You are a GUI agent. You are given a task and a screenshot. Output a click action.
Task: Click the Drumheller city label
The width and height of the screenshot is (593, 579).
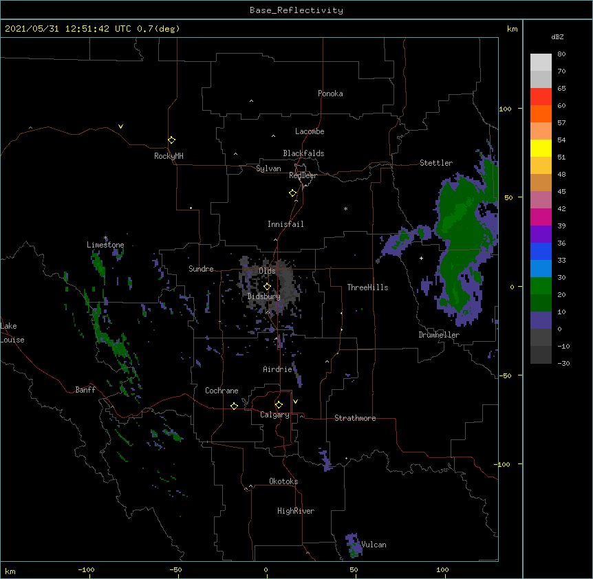coord(439,335)
